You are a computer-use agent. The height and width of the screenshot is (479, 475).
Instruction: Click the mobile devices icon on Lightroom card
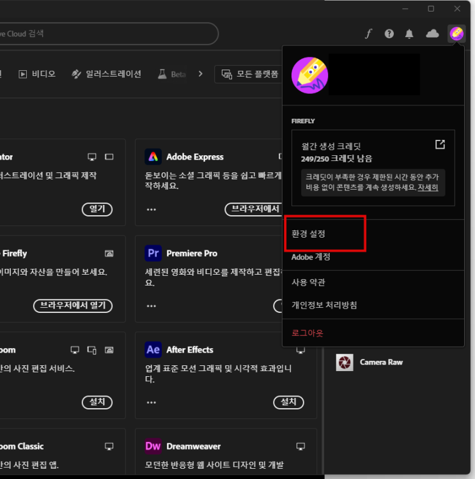(x=92, y=350)
